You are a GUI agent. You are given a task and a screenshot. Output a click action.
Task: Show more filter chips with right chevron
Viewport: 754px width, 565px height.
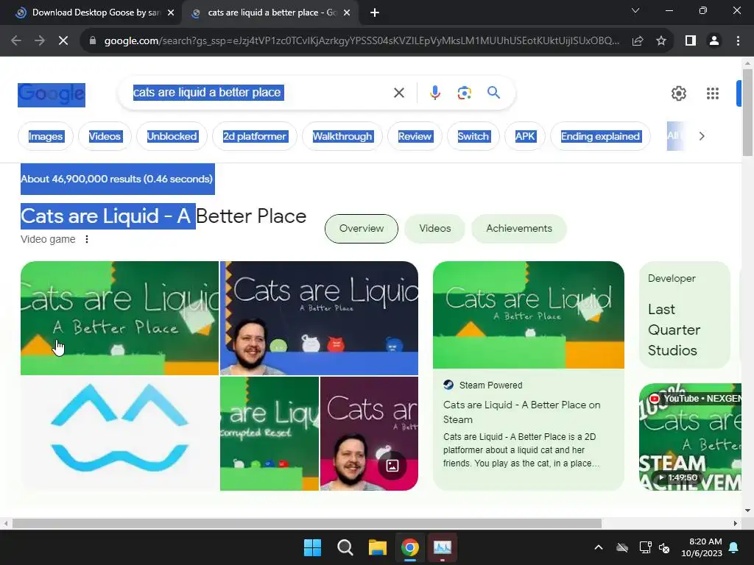click(x=702, y=136)
